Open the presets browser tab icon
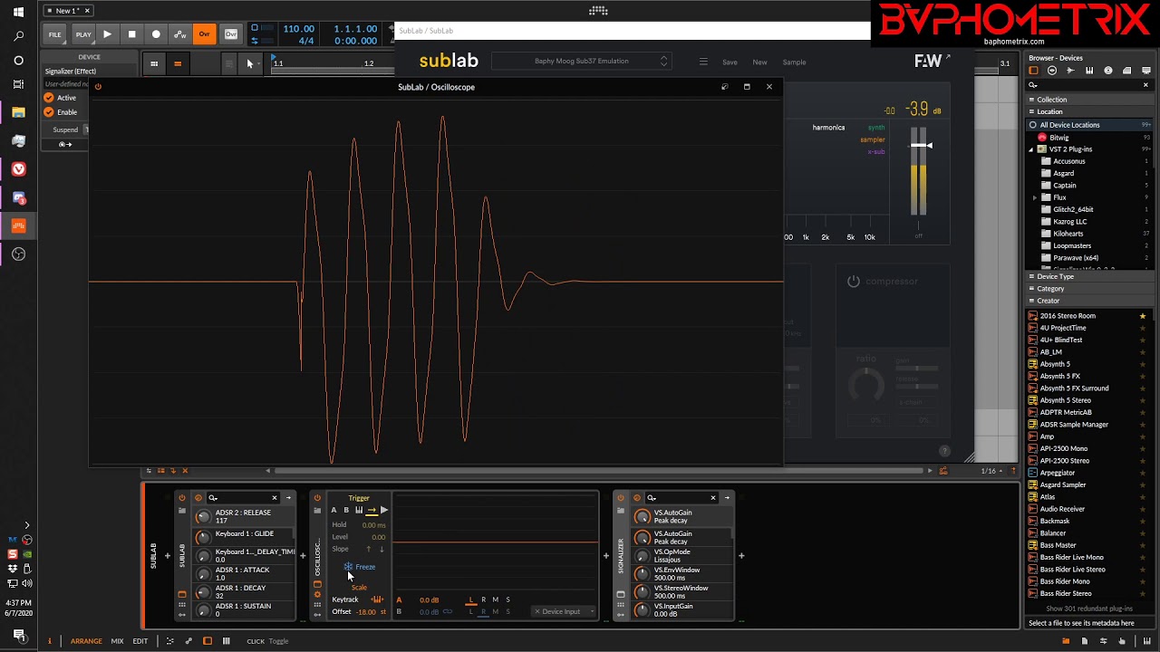Image resolution: width=1160 pixels, height=652 pixels. [x=1052, y=71]
